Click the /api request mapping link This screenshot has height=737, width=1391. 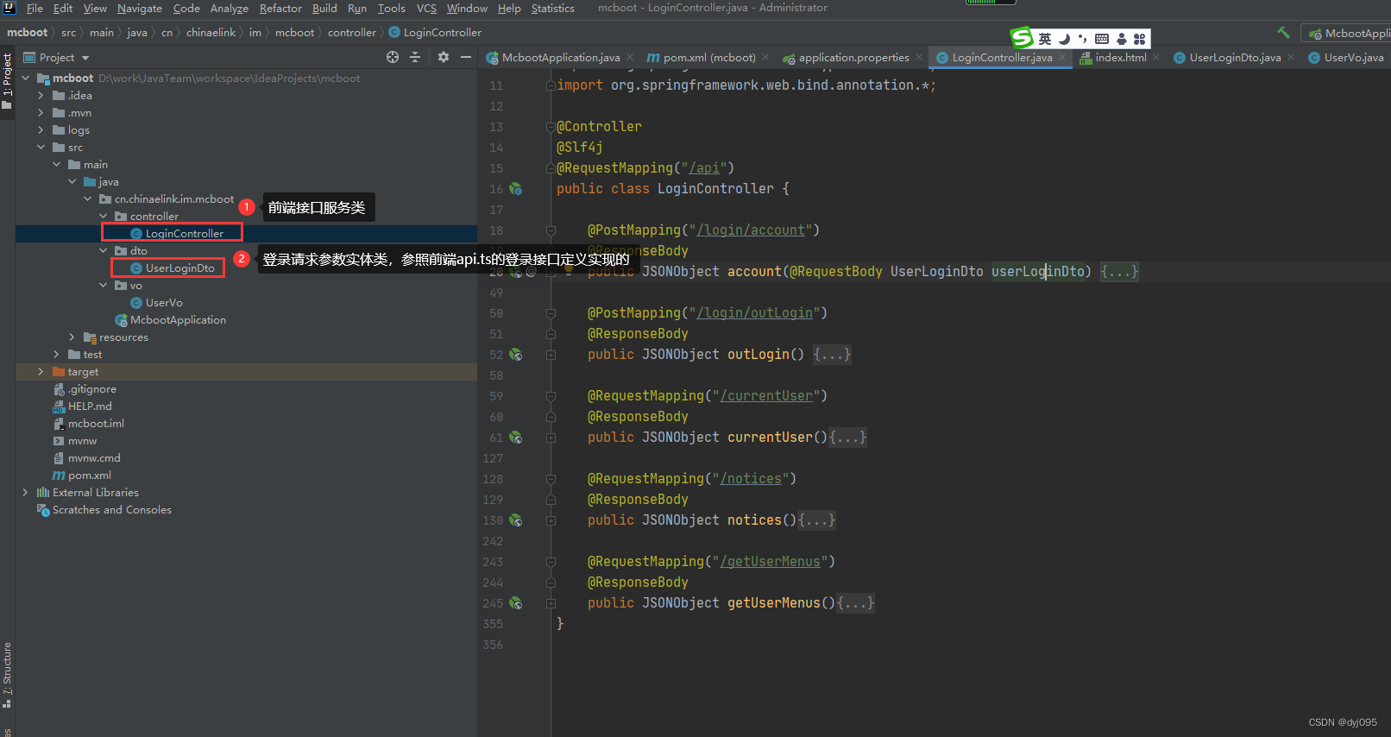click(x=704, y=168)
